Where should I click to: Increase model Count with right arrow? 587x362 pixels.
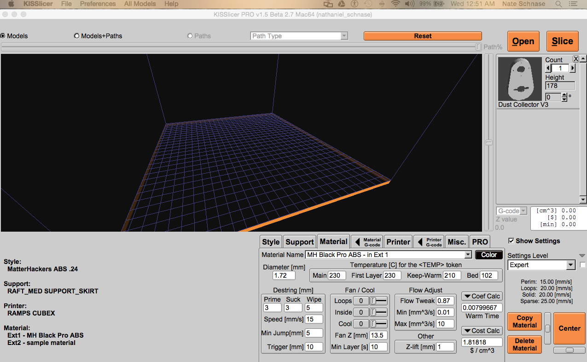[x=572, y=68]
